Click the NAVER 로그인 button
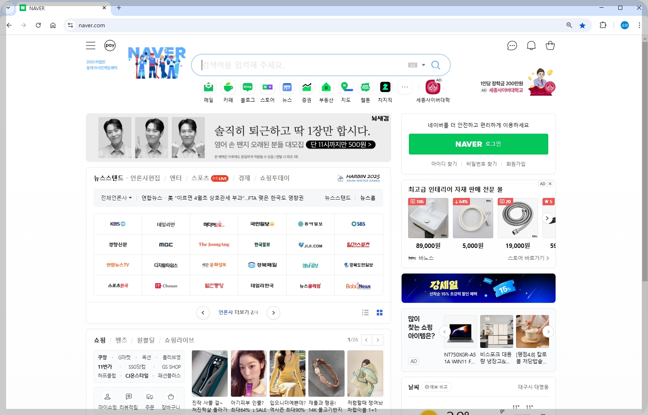Image resolution: width=648 pixels, height=415 pixels. pyautogui.click(x=478, y=144)
